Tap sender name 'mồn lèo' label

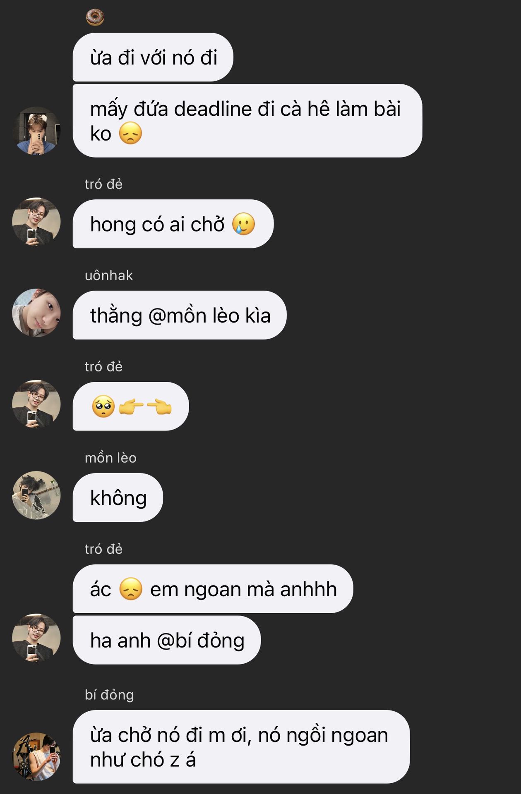110,458
